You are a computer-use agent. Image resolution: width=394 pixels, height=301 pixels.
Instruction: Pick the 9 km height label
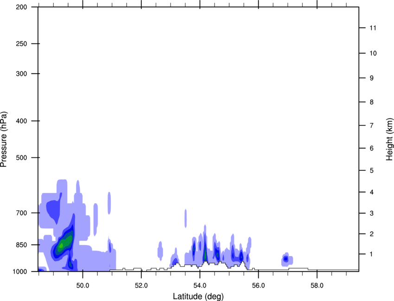(372, 78)
